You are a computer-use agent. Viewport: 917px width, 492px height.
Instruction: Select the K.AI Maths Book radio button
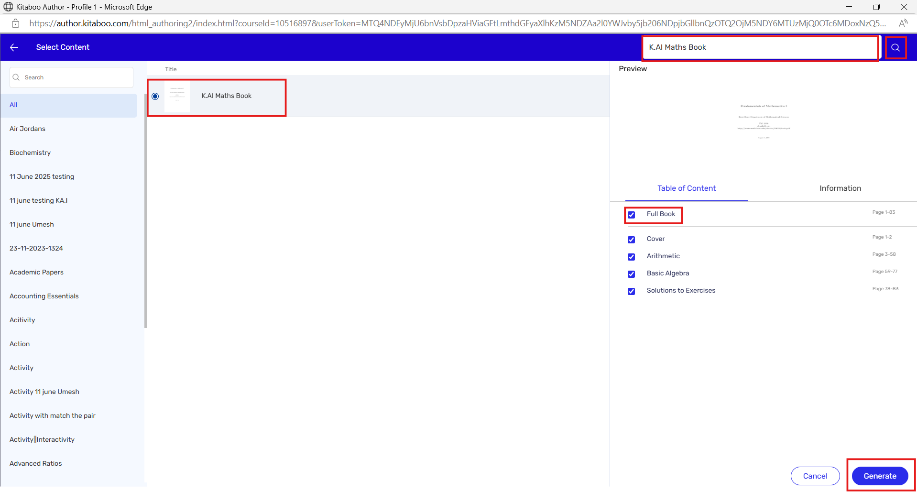(155, 96)
